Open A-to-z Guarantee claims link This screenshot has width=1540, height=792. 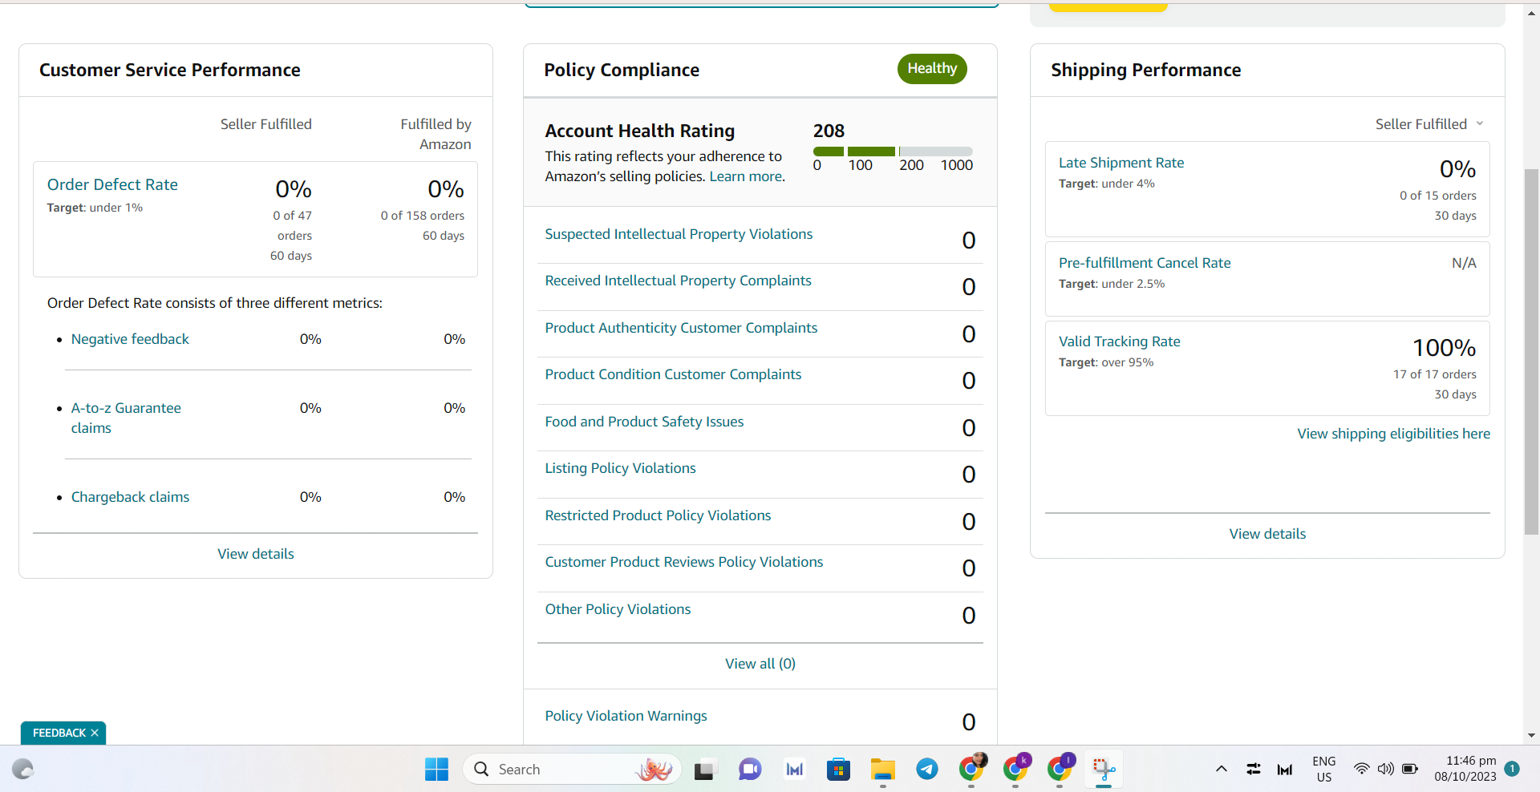click(126, 418)
